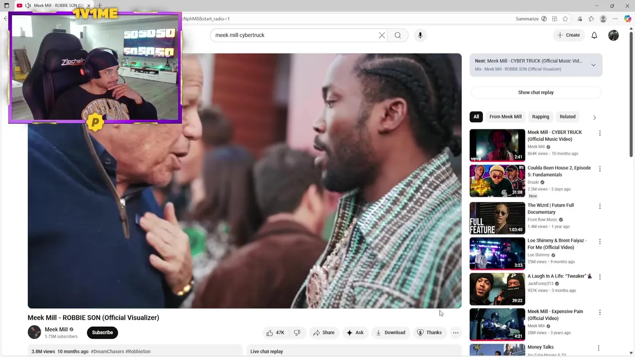Screen dimensions: 635x357
Task: Show chat replay
Action: pyautogui.click(x=536, y=93)
